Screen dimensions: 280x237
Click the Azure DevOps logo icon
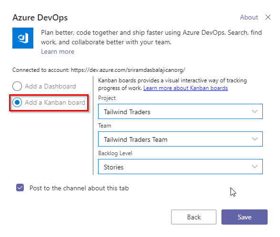pos(23,38)
